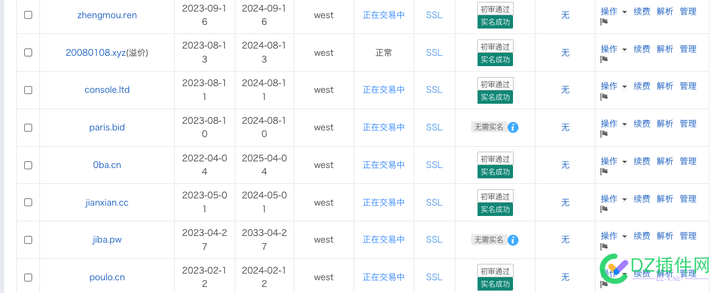
Task: Click flag icon in 20080108.xyz row
Action: 604,59
